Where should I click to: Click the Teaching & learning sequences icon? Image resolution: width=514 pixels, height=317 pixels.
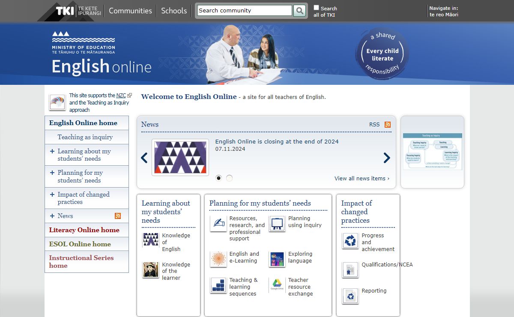click(218, 285)
